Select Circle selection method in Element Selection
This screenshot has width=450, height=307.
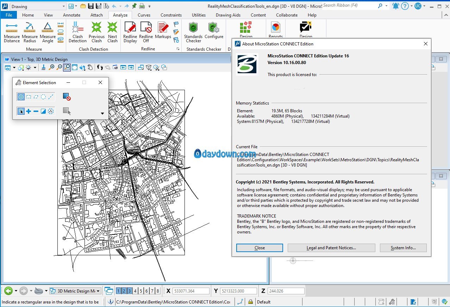43,96
